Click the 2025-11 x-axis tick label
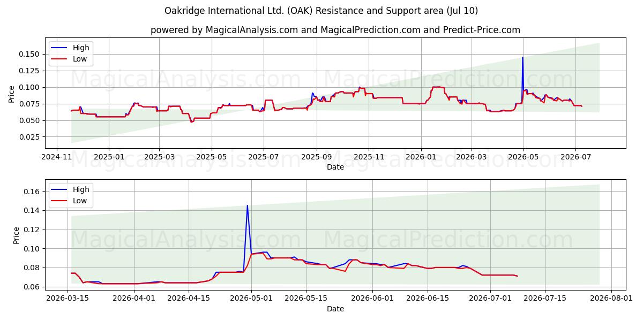The width and height of the screenshot is (643, 321). [368, 158]
